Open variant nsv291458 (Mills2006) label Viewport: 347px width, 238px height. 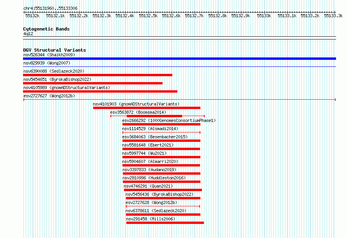(150, 219)
